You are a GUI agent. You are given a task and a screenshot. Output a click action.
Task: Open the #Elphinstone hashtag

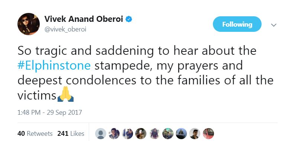pyautogui.click(x=54, y=66)
